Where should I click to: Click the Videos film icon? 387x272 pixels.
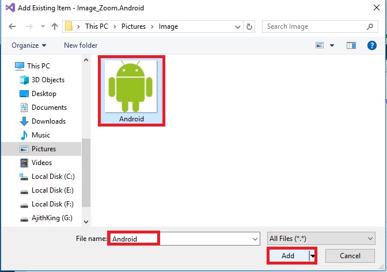(24, 163)
